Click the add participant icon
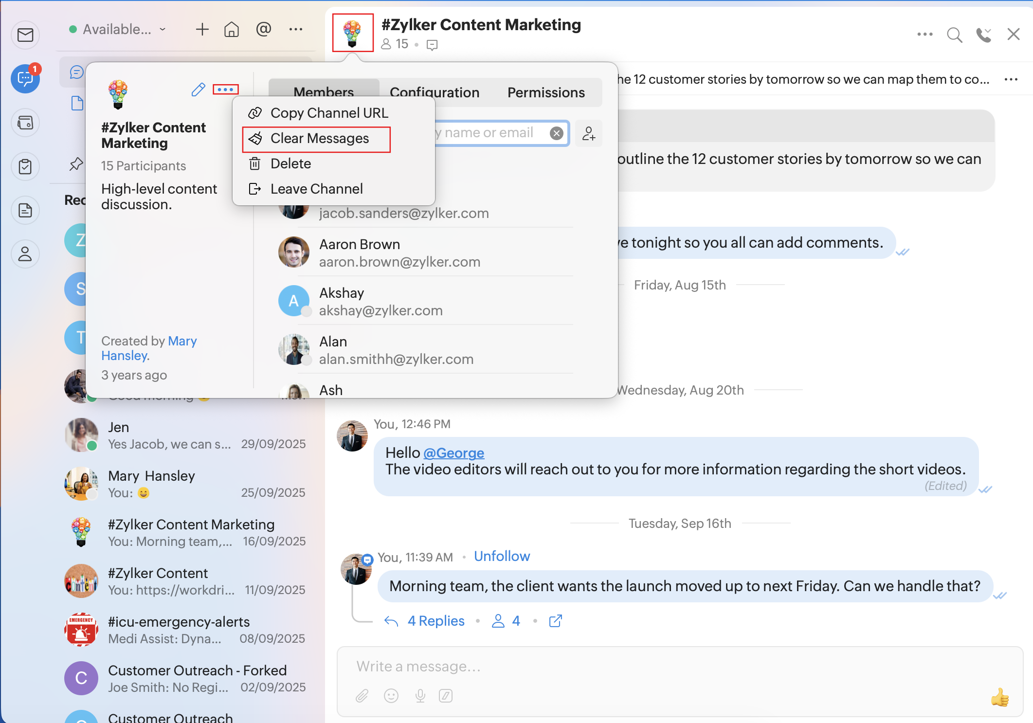 pyautogui.click(x=589, y=133)
